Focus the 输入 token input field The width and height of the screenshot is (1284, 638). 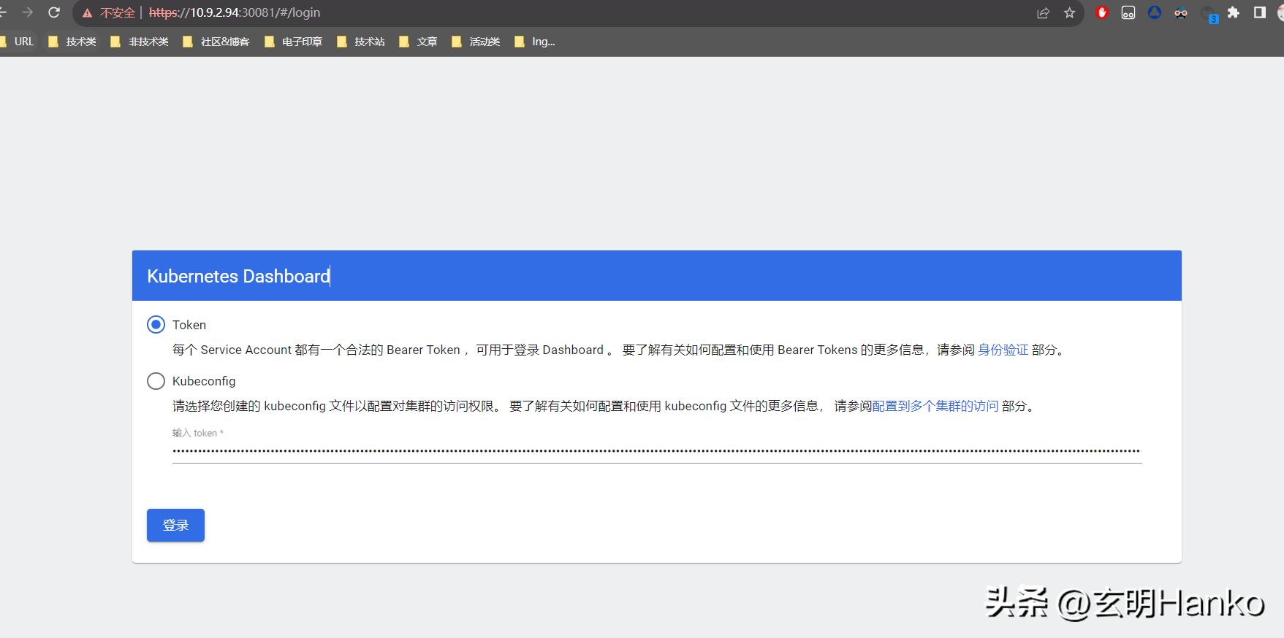(657, 451)
